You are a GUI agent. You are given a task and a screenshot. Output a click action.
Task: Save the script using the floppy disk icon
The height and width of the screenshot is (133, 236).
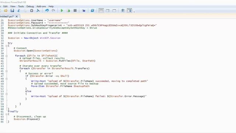point(12,11)
